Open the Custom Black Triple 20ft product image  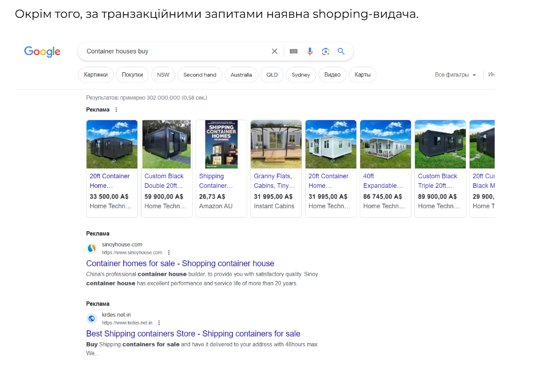coord(440,144)
